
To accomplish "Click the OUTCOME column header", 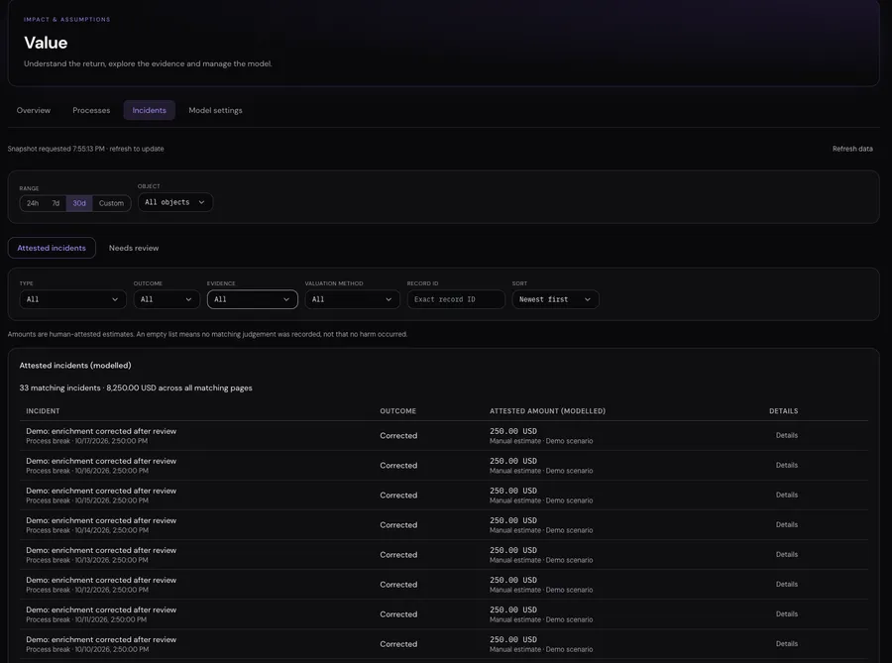I will point(398,411).
